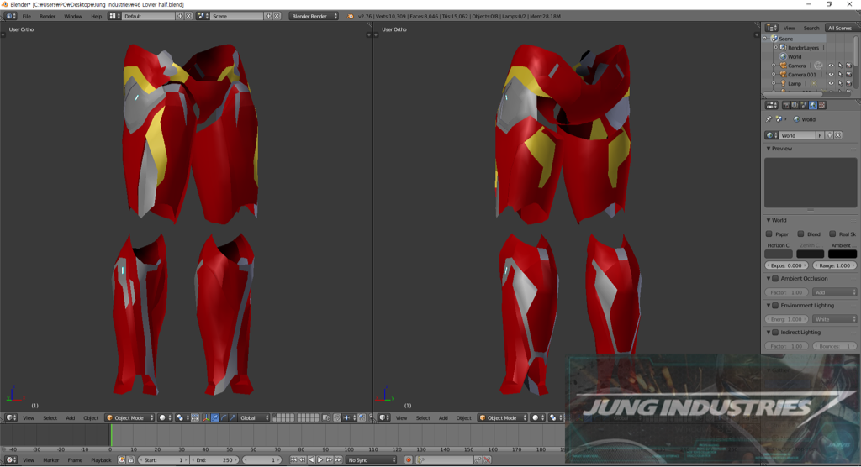Click the Horizon Color swatch
This screenshot has width=861, height=467.
pyautogui.click(x=778, y=254)
